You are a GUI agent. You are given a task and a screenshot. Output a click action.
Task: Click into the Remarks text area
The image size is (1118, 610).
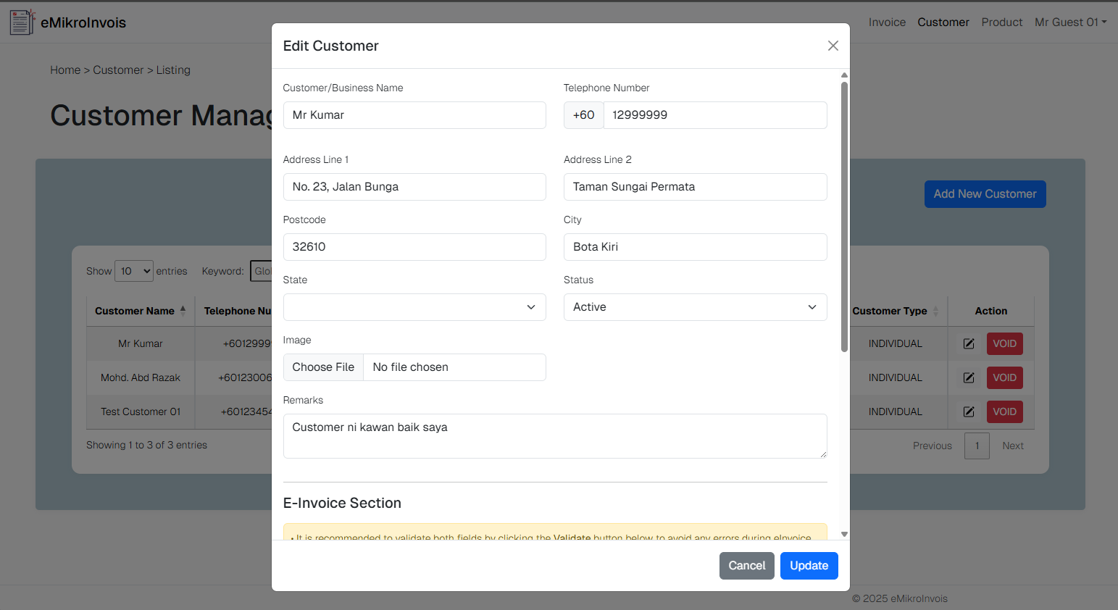[554, 435]
